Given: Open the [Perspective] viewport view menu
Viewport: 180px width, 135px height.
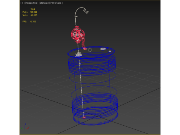Looking at the screenshot, I should click(31, 3).
